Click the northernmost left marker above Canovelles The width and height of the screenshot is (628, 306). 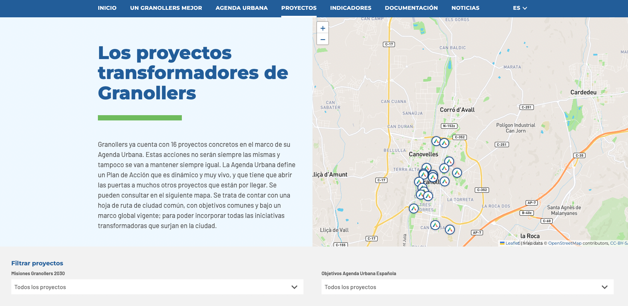click(436, 141)
